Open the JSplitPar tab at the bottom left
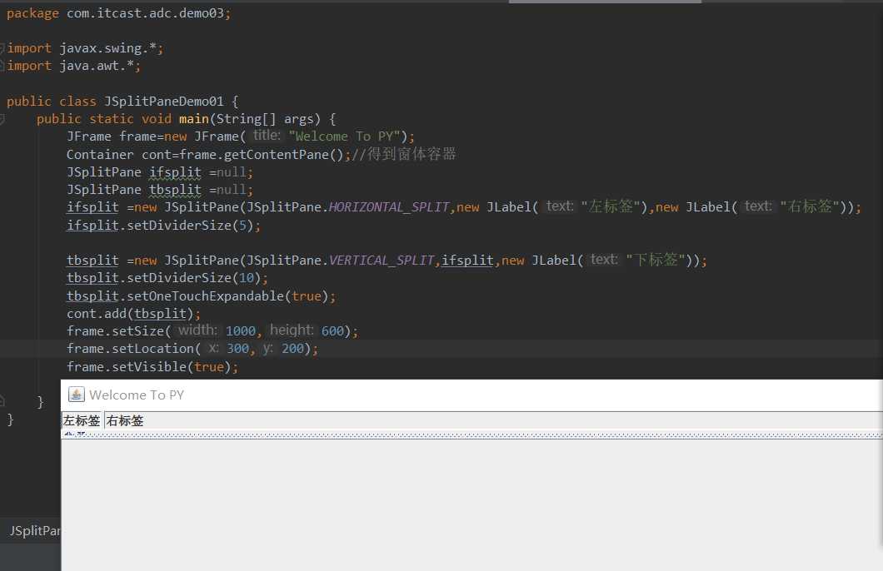Viewport: 883px width, 571px height. click(34, 530)
